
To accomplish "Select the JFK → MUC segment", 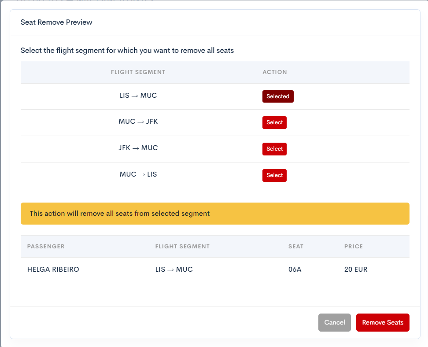I will tap(274, 149).
